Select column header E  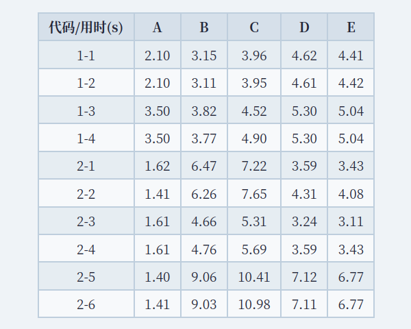click(351, 27)
